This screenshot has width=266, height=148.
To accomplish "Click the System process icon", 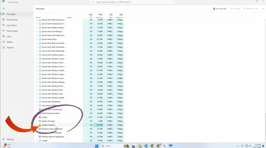I will coord(40,117).
